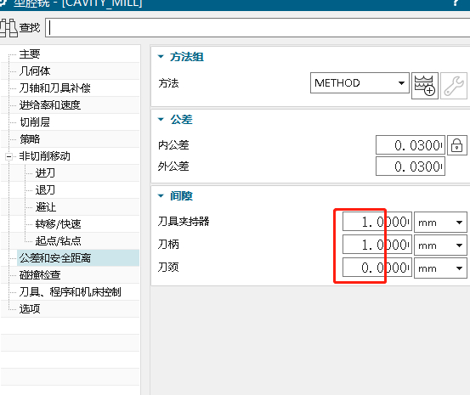Create new method group icon
470x395 pixels.
(x=425, y=86)
